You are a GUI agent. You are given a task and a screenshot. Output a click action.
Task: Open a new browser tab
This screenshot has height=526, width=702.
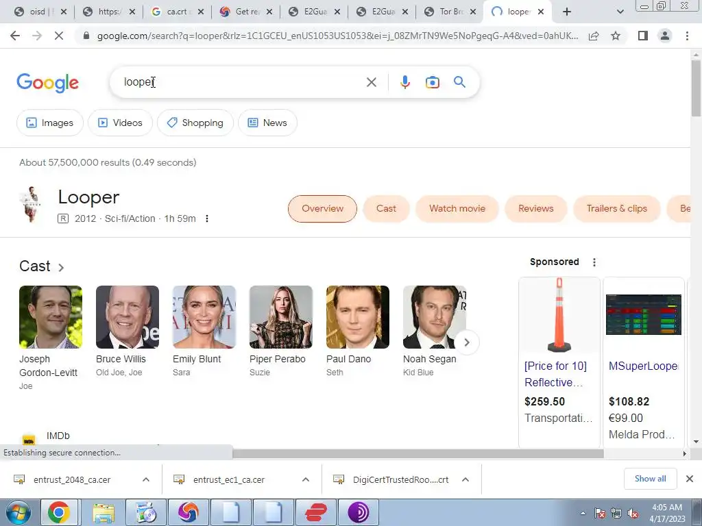[567, 12]
